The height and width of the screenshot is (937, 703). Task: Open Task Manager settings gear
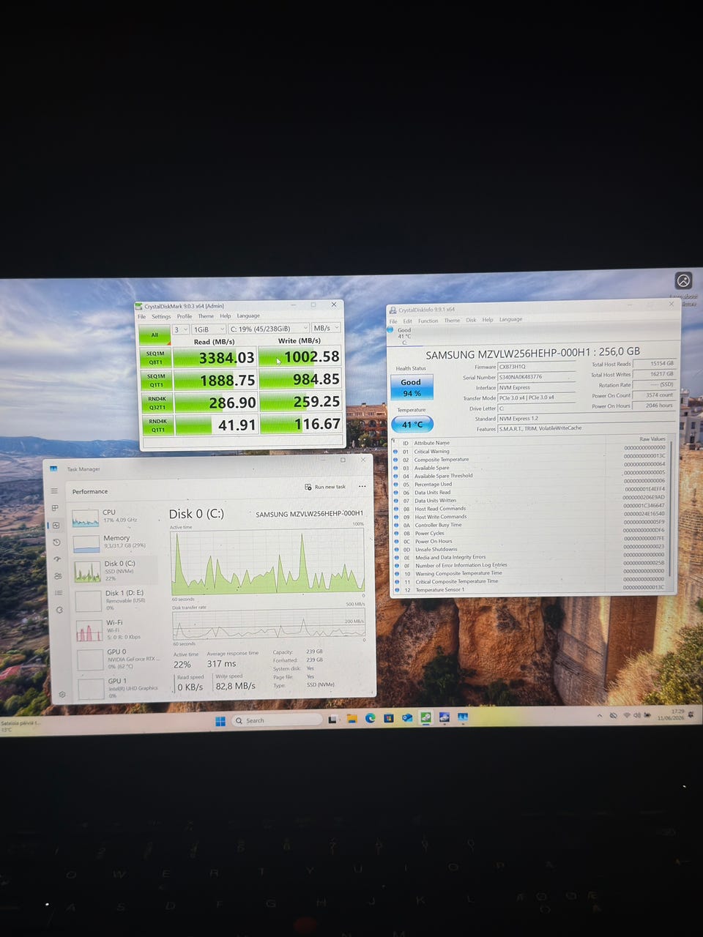click(62, 694)
